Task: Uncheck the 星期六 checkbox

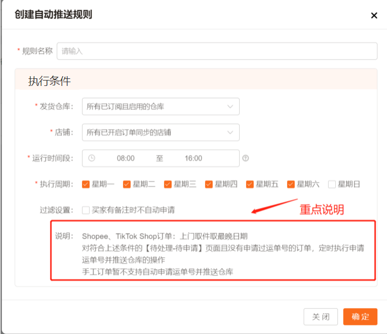Action: click(291, 184)
